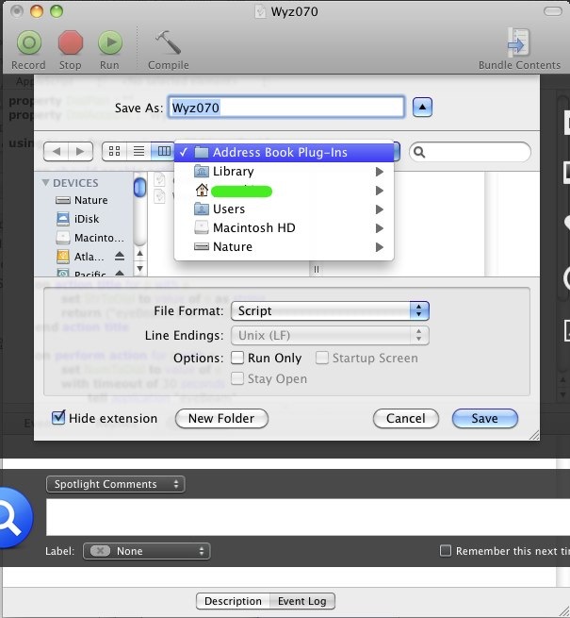
Task: Select Macintosh HD in the sidebar
Action: coord(90,238)
